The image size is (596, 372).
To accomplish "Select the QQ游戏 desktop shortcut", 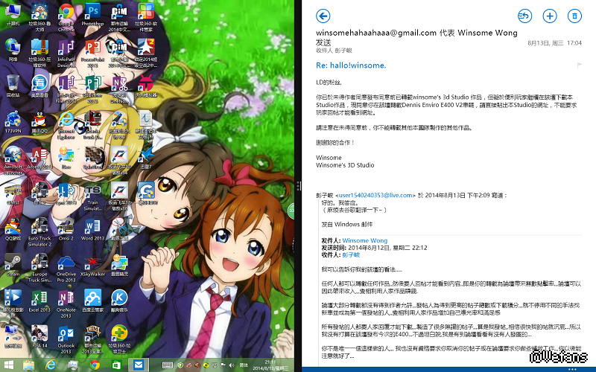I will pos(13,229).
